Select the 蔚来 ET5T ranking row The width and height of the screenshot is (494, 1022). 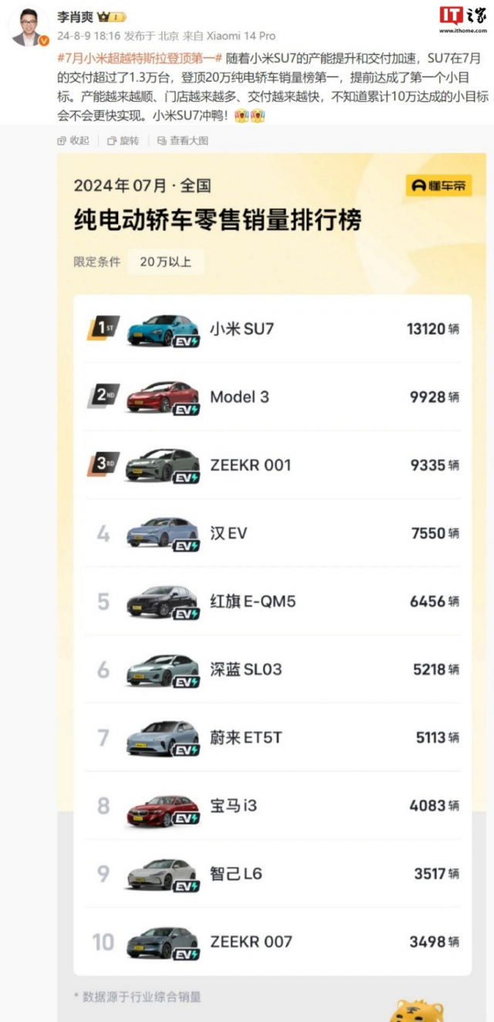point(272,738)
